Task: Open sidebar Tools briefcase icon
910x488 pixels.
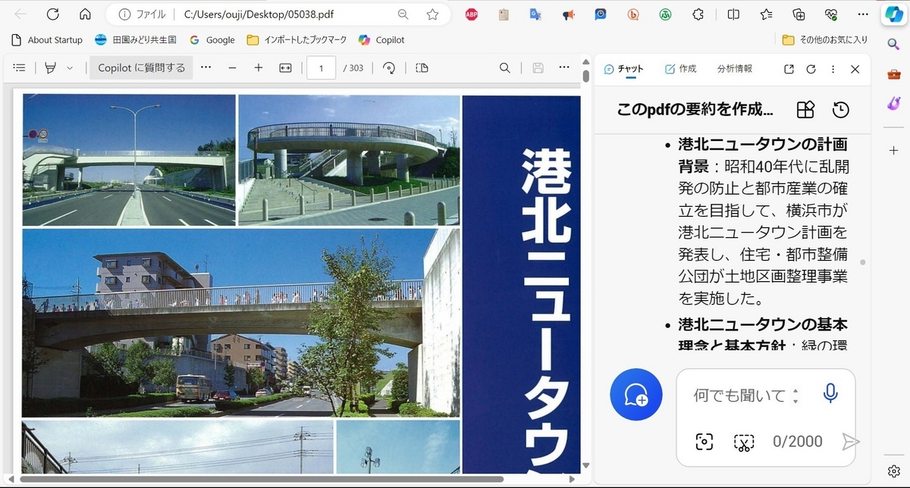Action: click(x=893, y=74)
